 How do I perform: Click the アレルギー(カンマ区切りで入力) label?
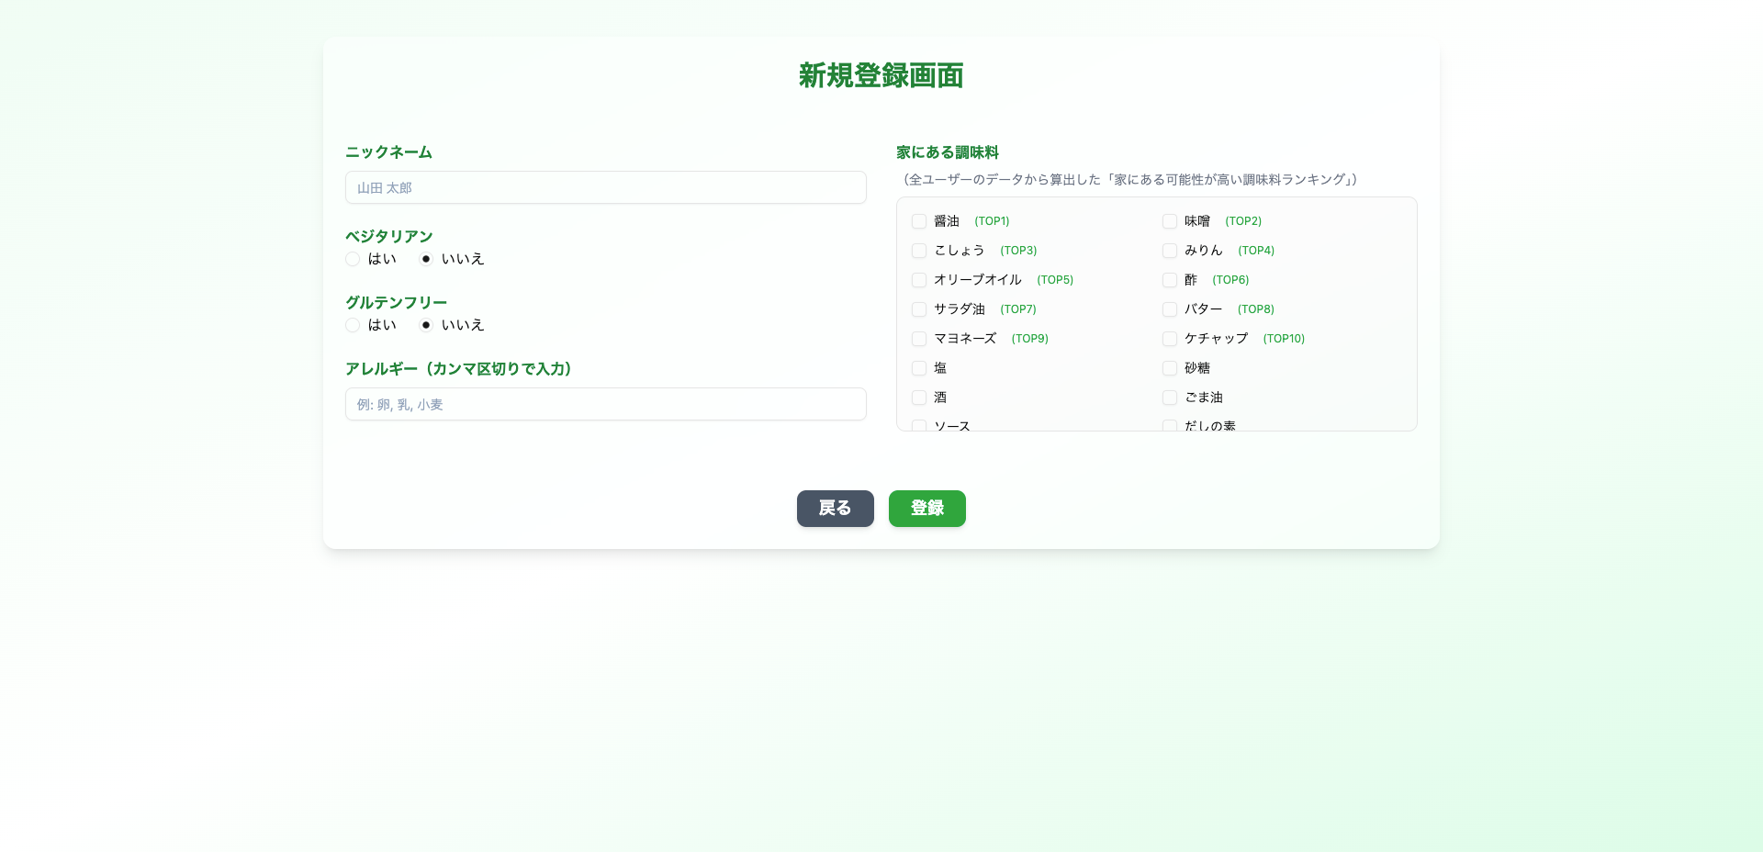coord(462,369)
